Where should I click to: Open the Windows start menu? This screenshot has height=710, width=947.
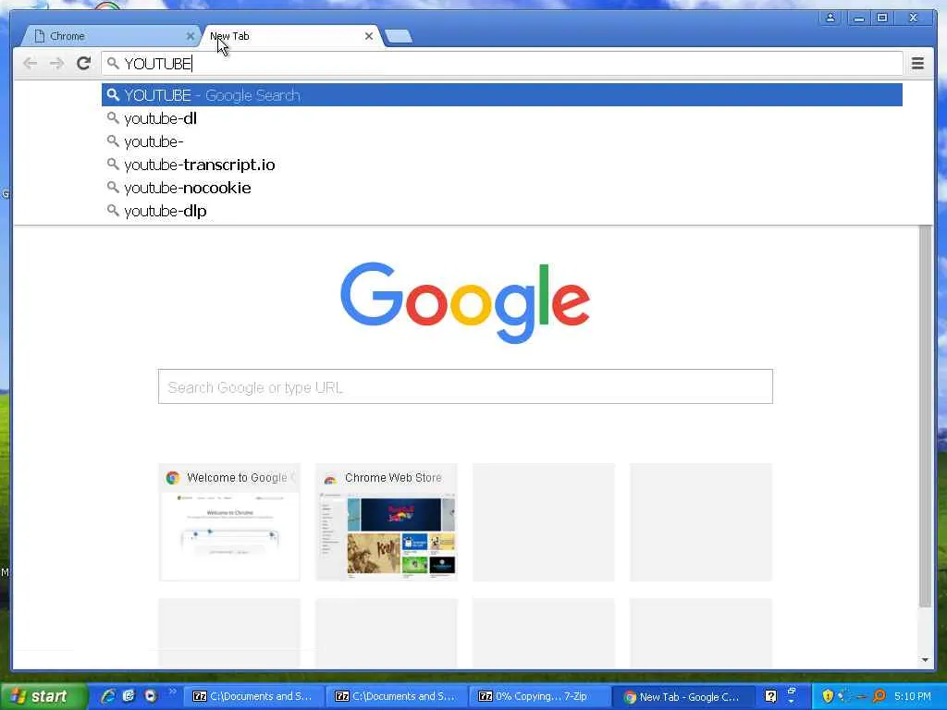[x=43, y=696]
